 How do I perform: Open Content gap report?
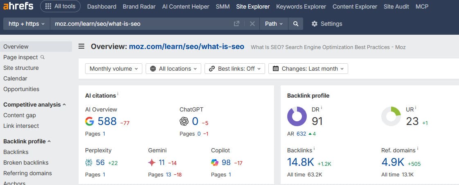[20, 115]
